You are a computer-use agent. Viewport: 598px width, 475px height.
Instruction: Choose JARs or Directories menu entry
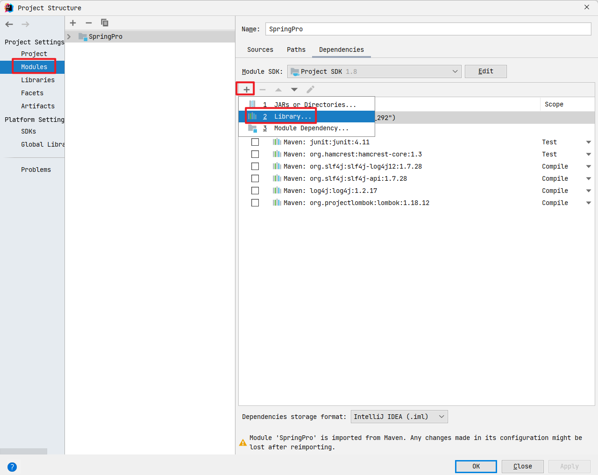[x=307, y=105]
